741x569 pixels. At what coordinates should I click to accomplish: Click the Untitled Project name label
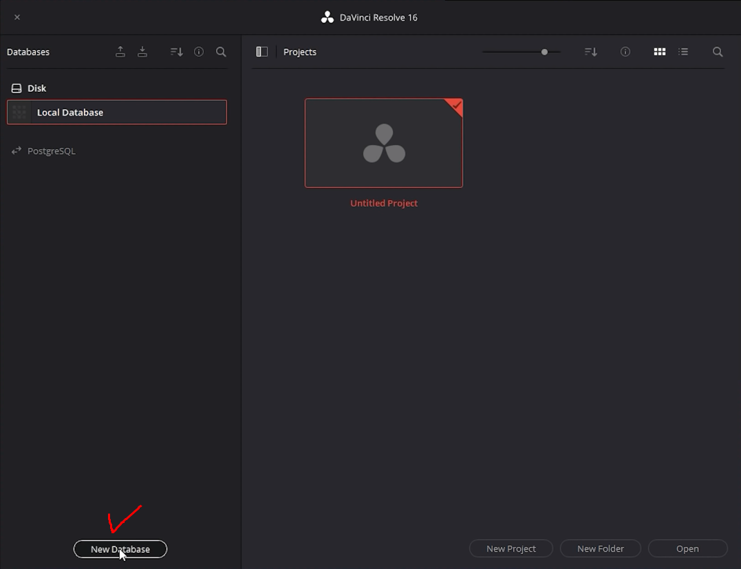384,203
